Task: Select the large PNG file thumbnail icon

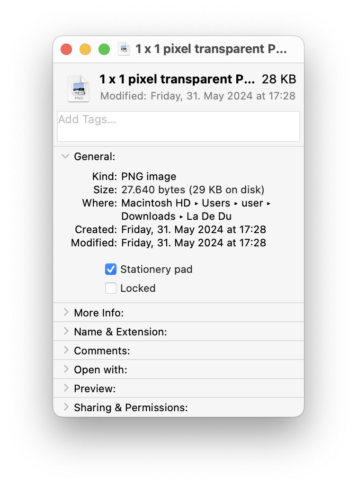Action: (x=79, y=89)
